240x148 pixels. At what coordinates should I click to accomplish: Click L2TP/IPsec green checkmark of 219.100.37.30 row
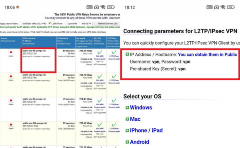(114, 52)
